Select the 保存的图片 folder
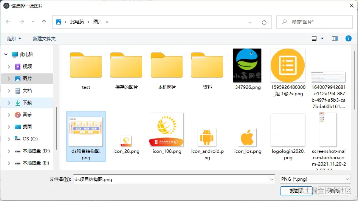The width and height of the screenshot is (358, 201). click(126, 70)
